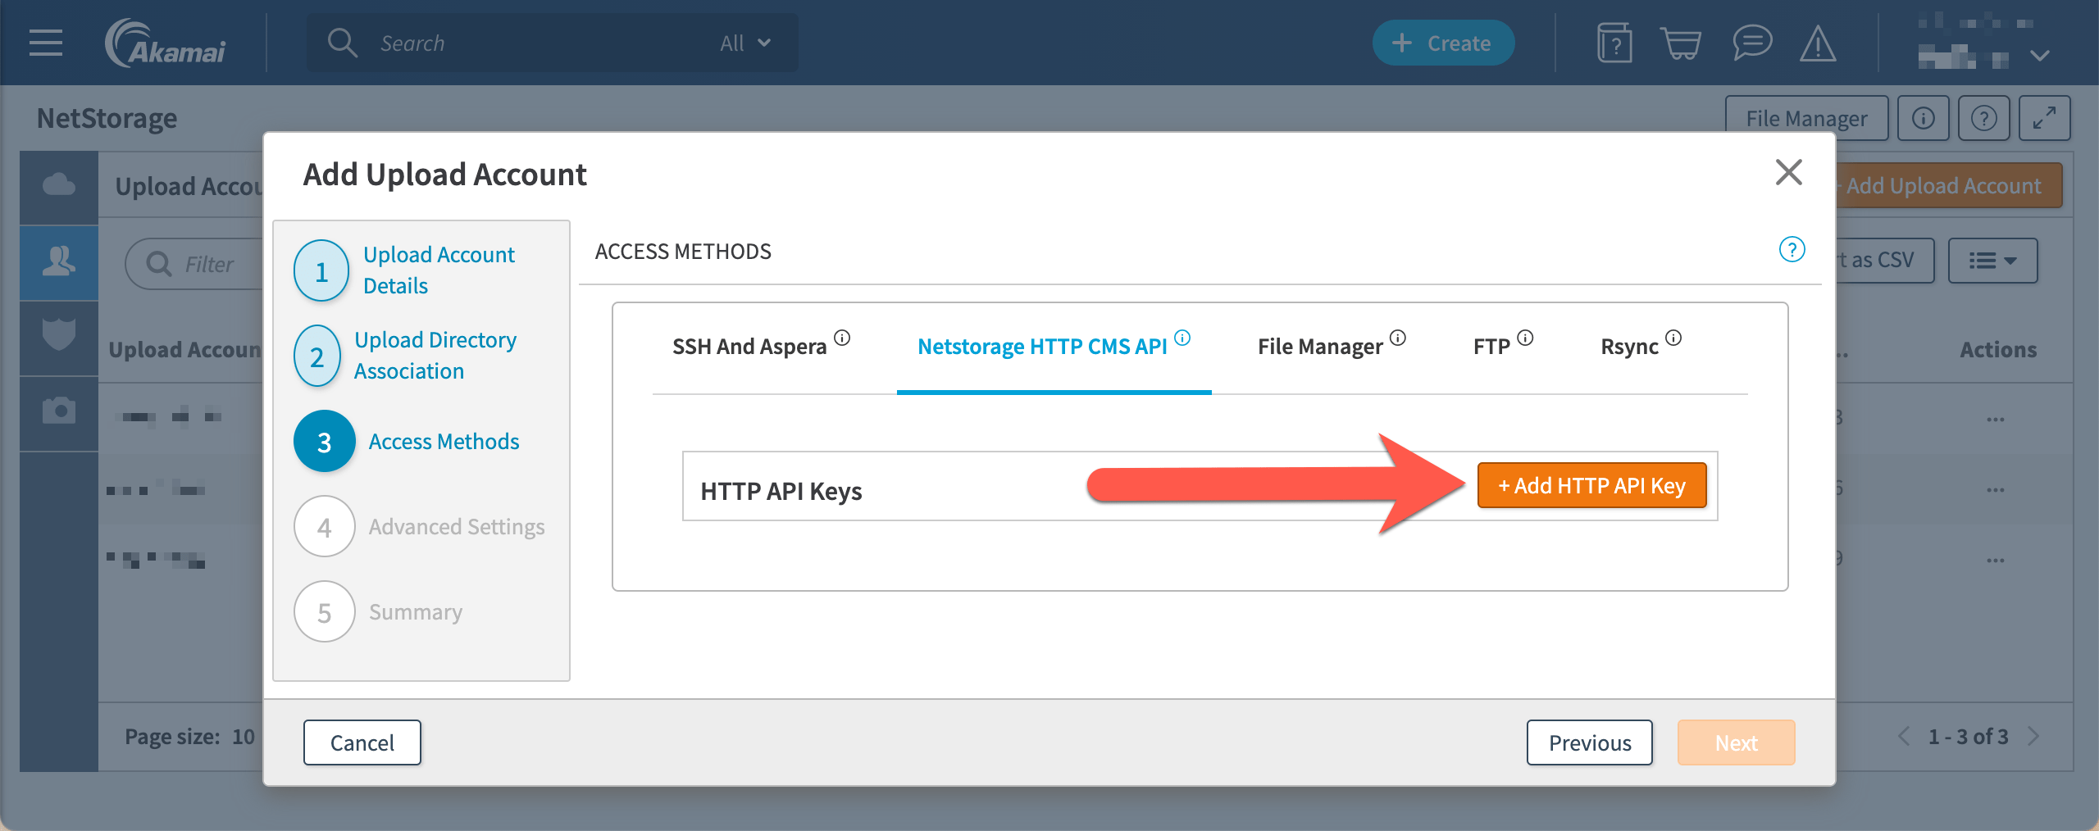Open the cloud storage section in the sidebar
The height and width of the screenshot is (831, 2099).
(57, 186)
